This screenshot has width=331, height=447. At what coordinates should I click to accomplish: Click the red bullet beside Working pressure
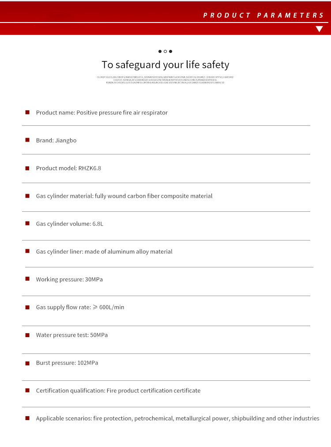click(27, 279)
